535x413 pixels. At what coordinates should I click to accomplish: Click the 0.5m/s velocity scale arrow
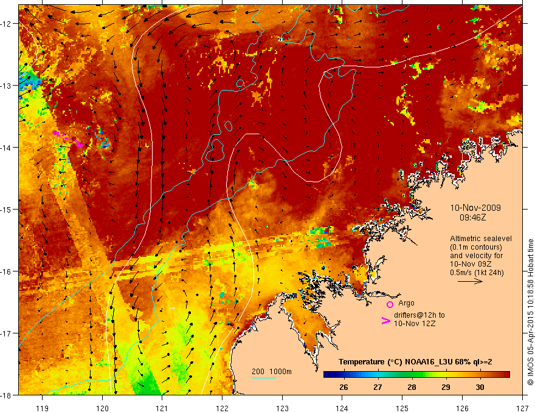pos(470,281)
